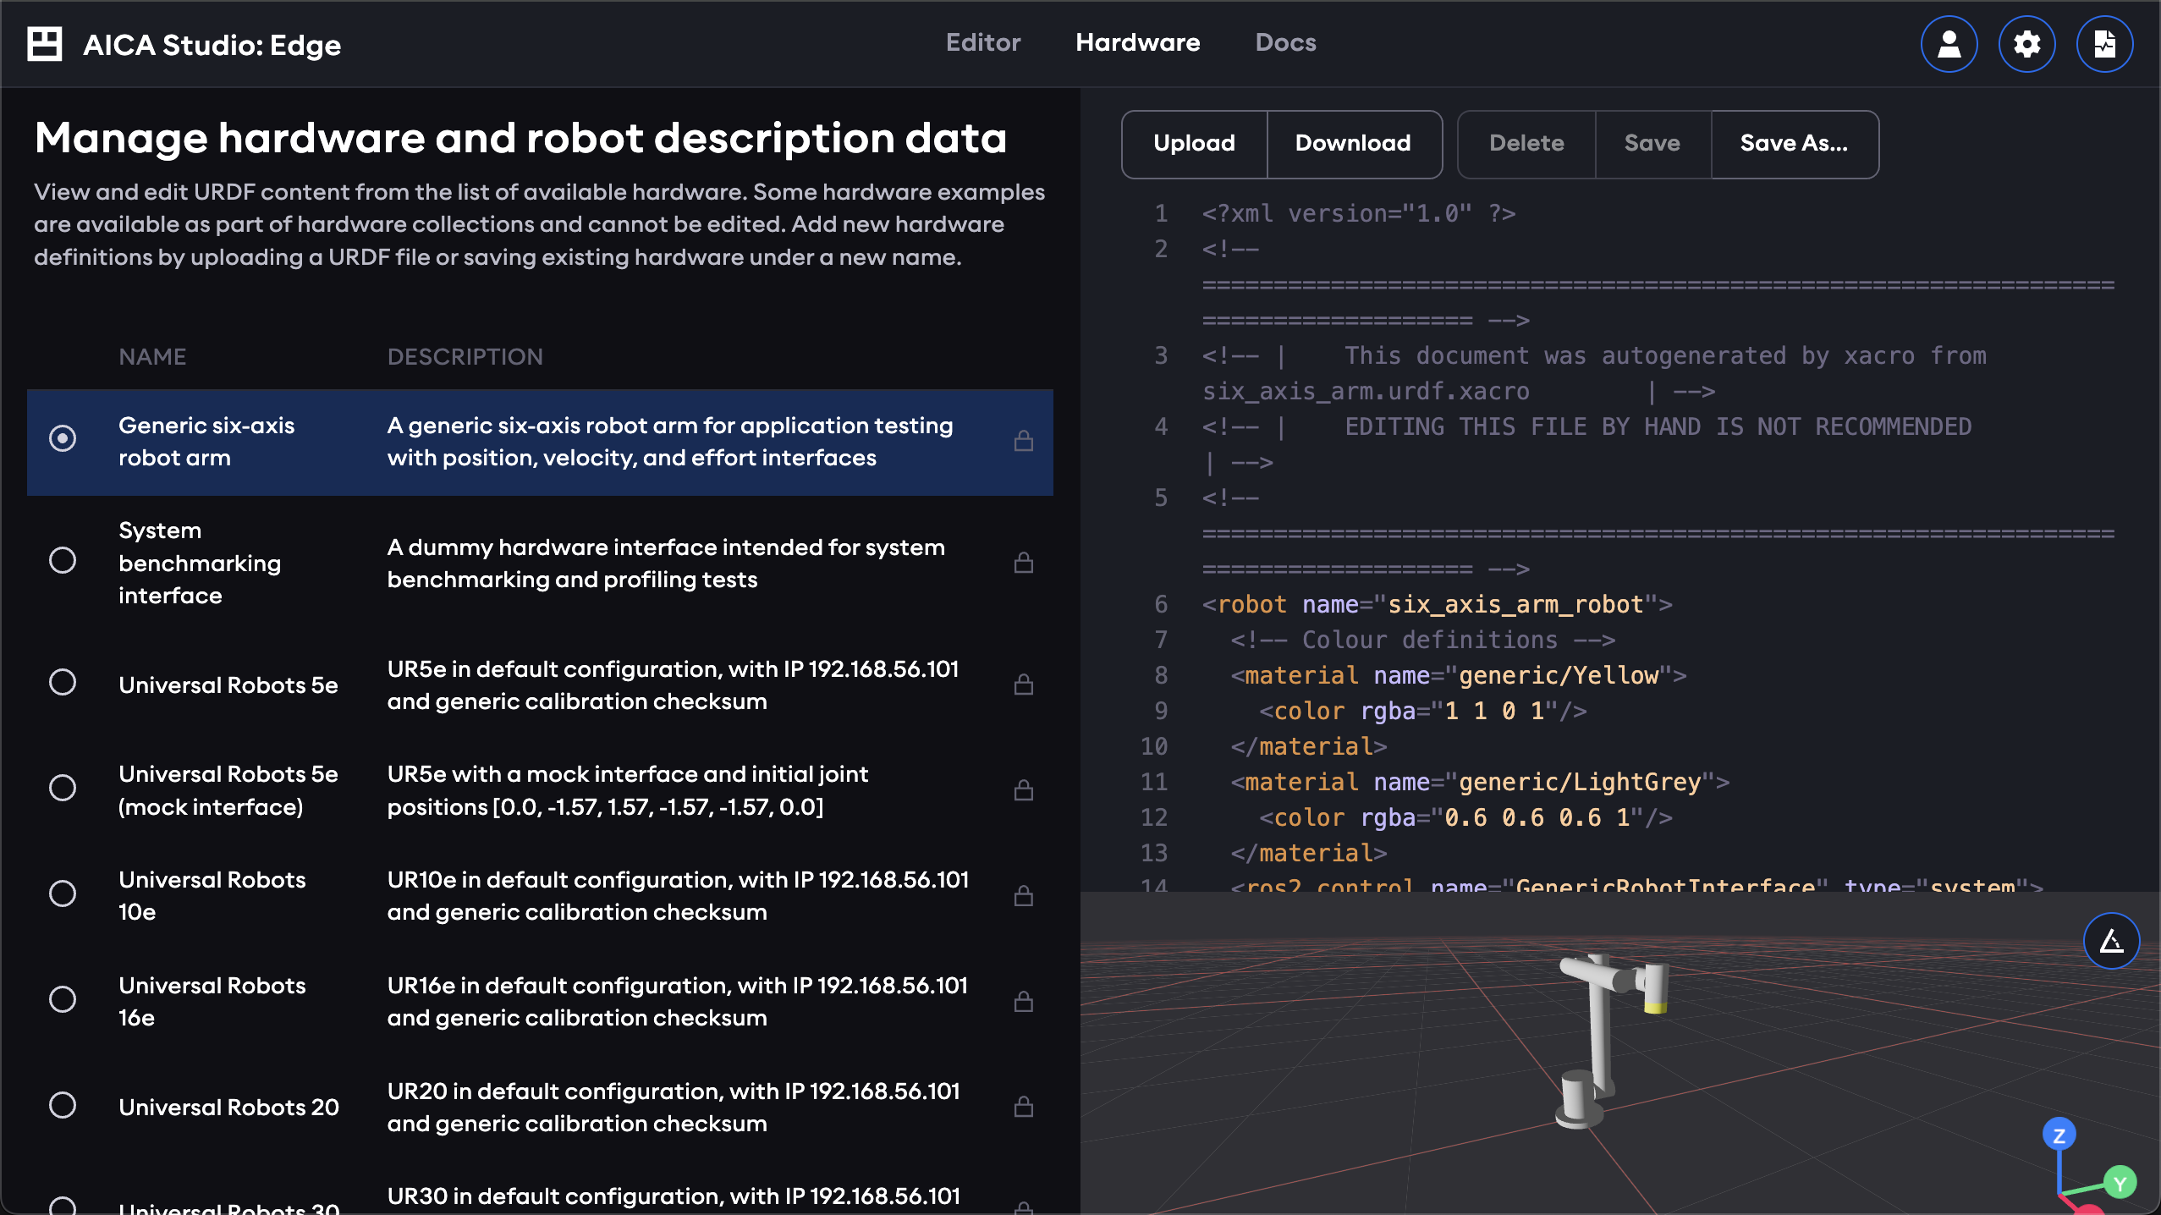Click the AICA Studio: Edge title
Screen dimensions: 2161x1215
coord(212,45)
